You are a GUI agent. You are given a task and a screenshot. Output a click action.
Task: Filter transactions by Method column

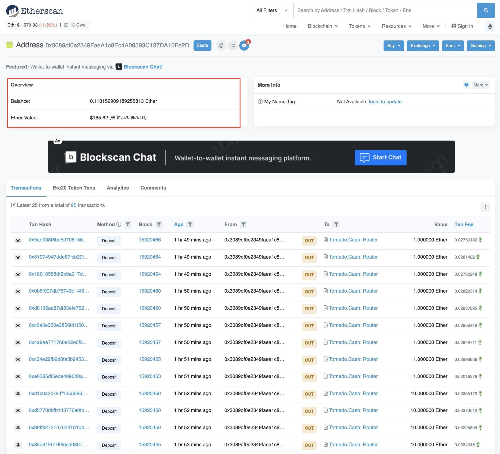click(128, 225)
